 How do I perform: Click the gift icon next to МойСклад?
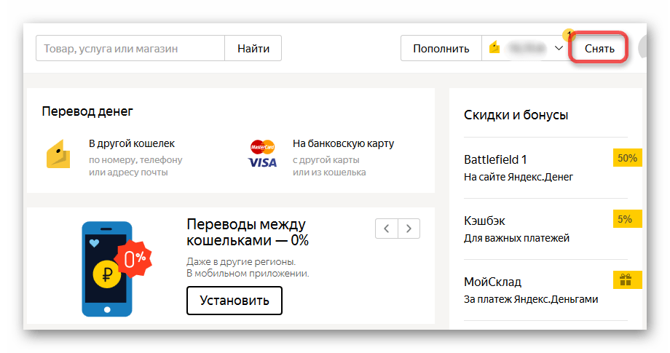[627, 280]
